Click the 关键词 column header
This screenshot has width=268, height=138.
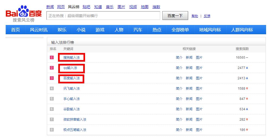click(68, 49)
